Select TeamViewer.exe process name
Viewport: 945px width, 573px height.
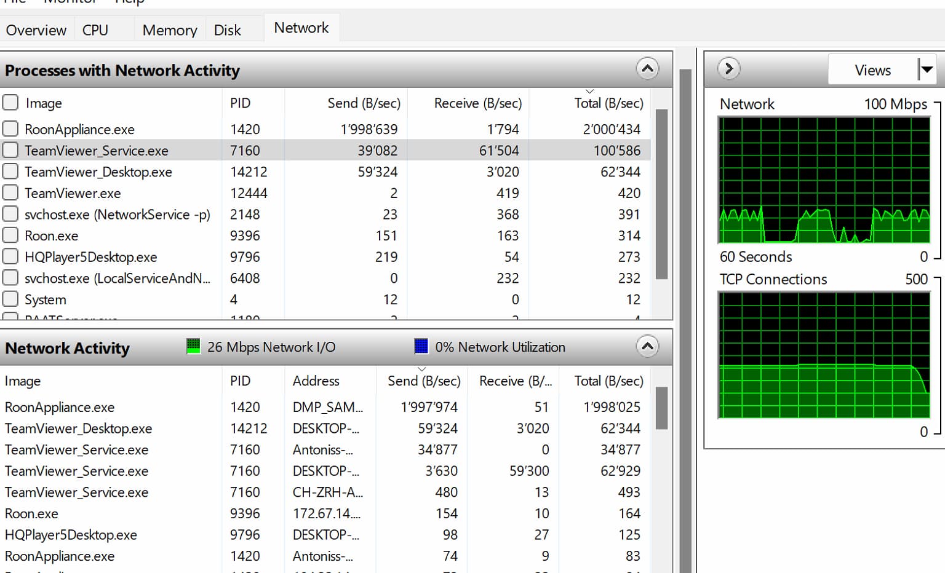pyautogui.click(x=73, y=193)
